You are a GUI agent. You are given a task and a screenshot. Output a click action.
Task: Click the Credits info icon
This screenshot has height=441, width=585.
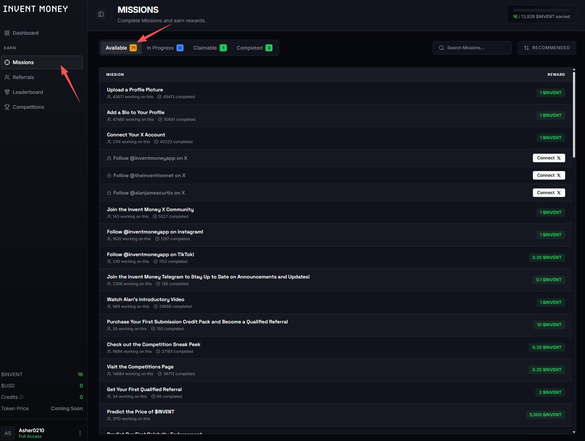pos(21,397)
